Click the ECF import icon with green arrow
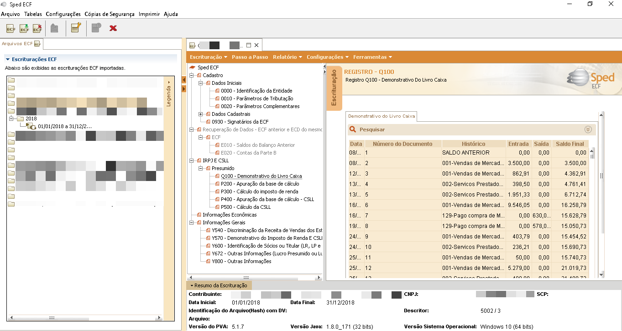The height and width of the screenshot is (331, 622). 24,28
